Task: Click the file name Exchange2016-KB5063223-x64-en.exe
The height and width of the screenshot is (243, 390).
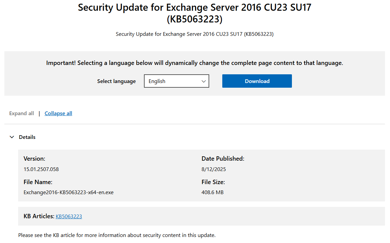Action: [68, 192]
